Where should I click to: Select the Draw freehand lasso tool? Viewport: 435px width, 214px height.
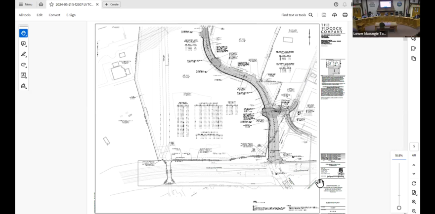[x=23, y=65]
